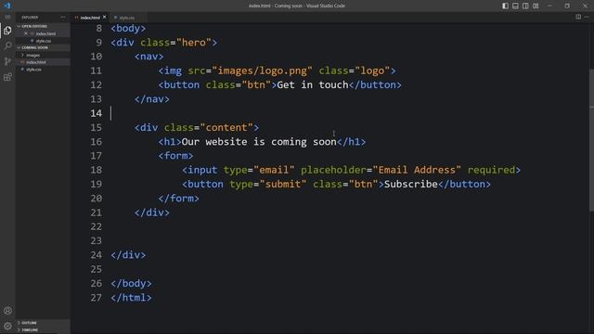Click the "submit" type value
594x334 pixels.
[283, 184]
